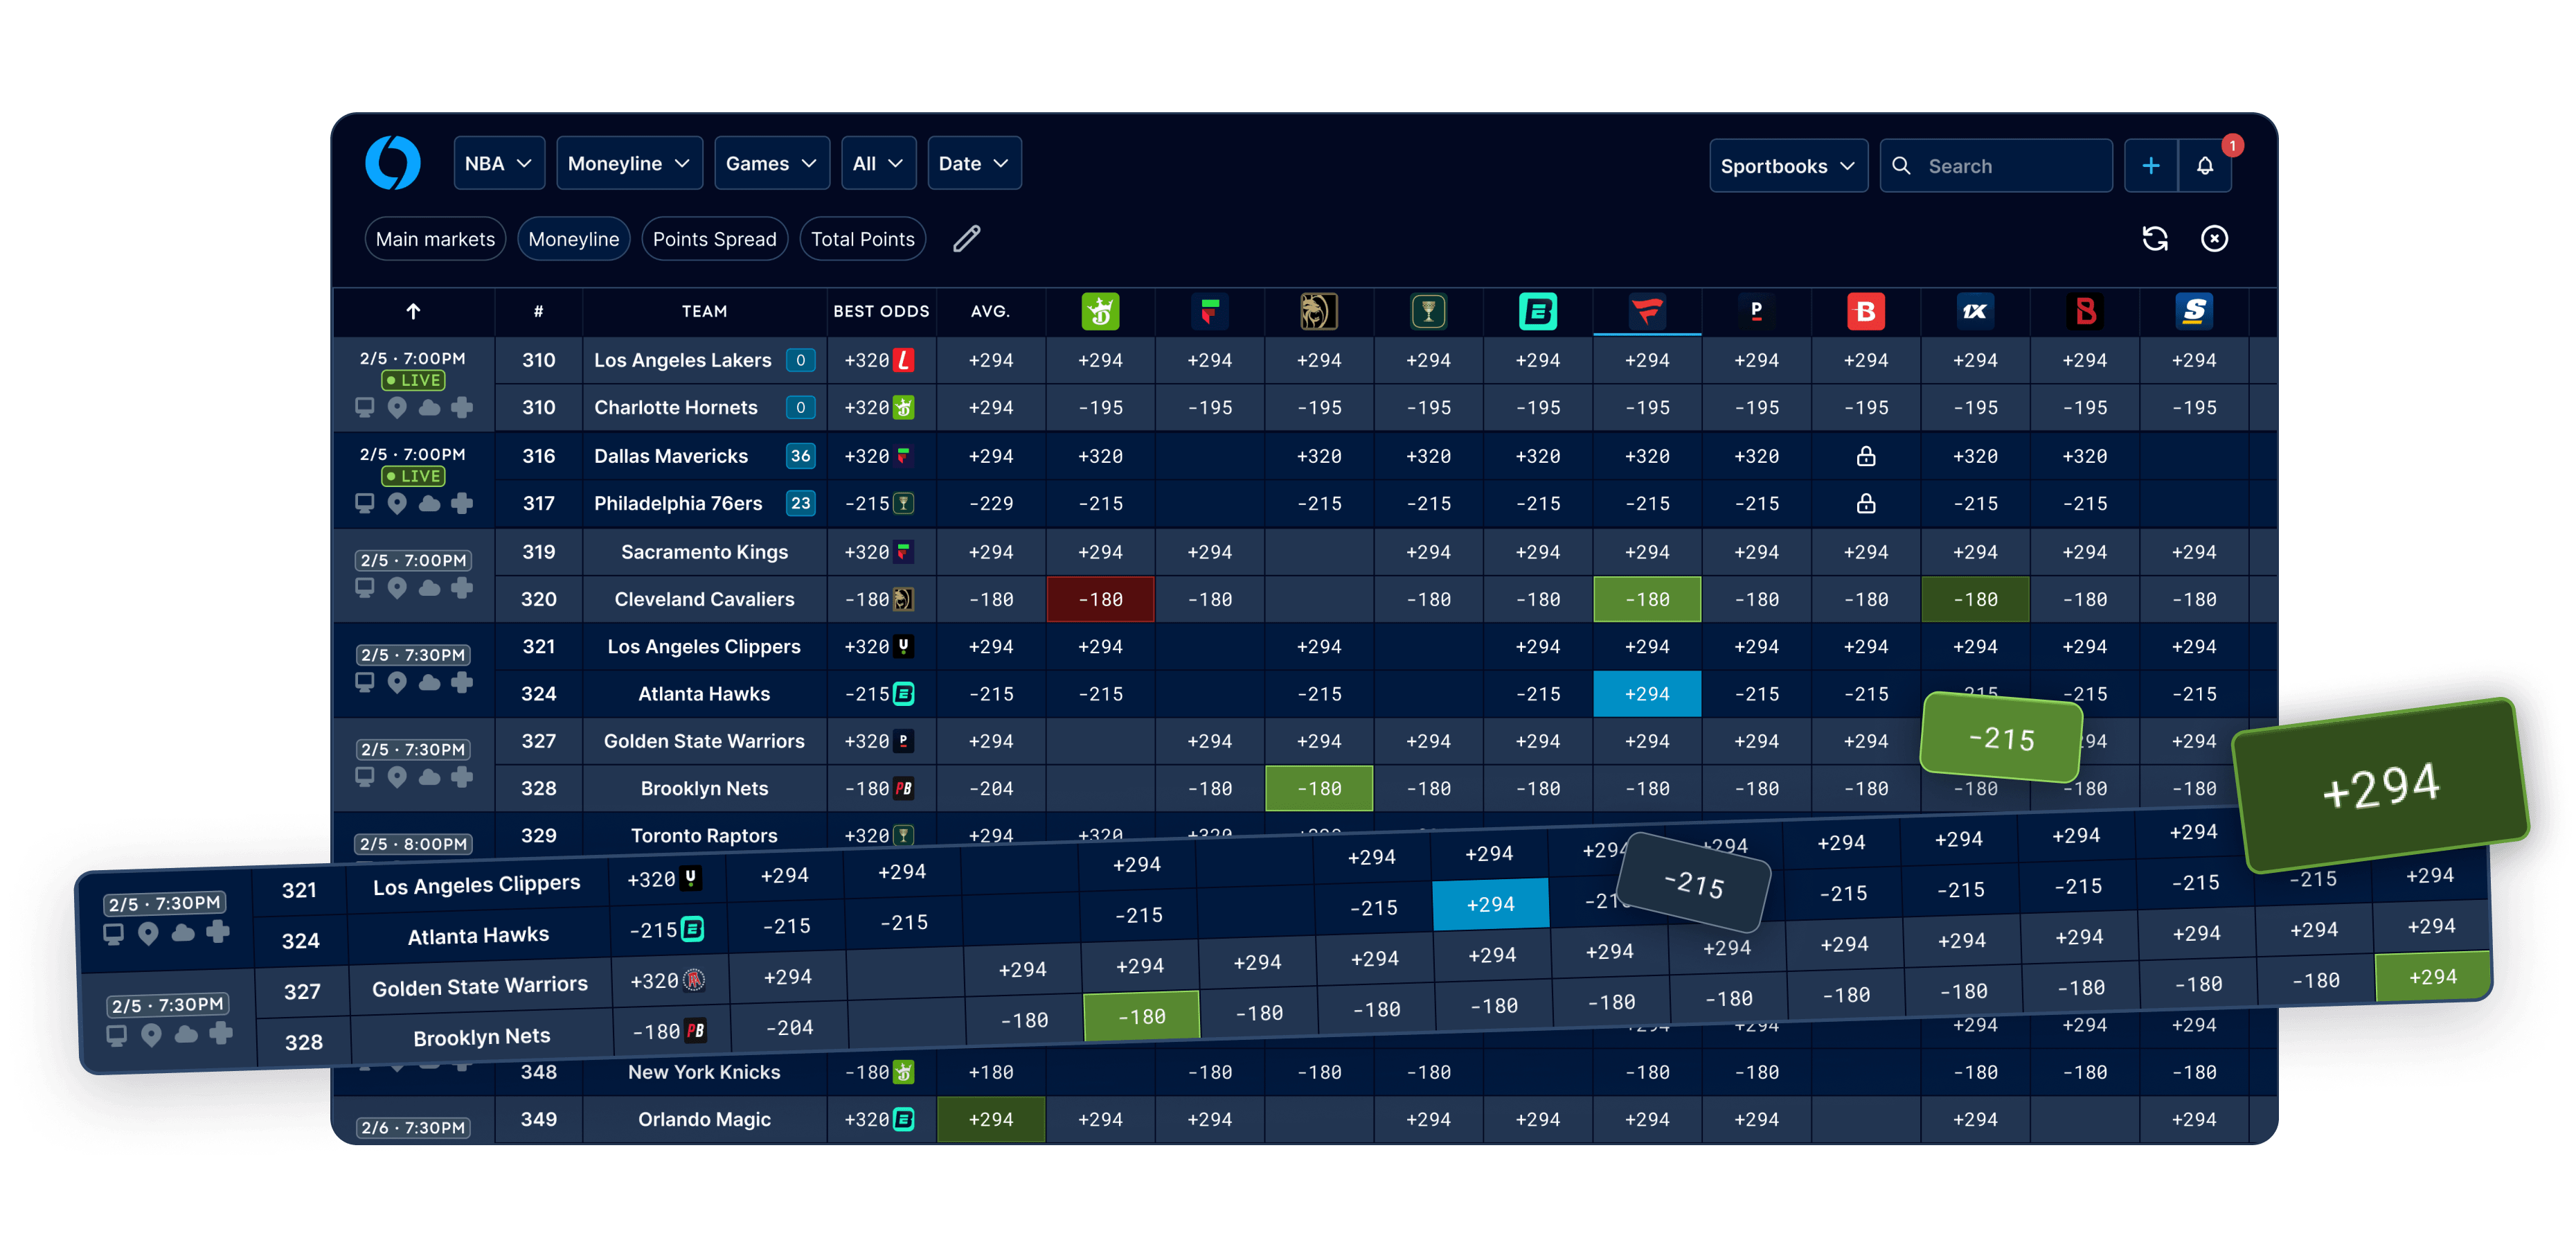The height and width of the screenshot is (1247, 2576).
Task: Open the NBA league dropdown
Action: coord(498,163)
